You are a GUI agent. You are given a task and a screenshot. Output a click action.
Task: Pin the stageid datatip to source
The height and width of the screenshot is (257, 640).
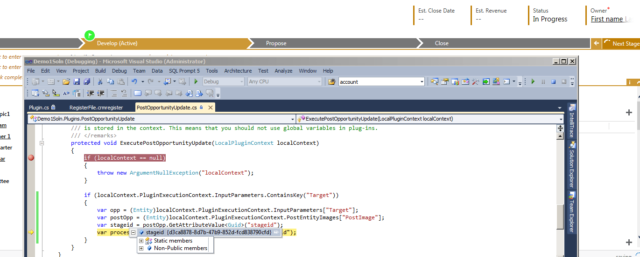point(276,232)
